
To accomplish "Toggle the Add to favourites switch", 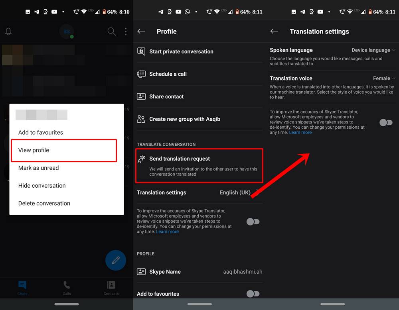I will click(x=253, y=294).
